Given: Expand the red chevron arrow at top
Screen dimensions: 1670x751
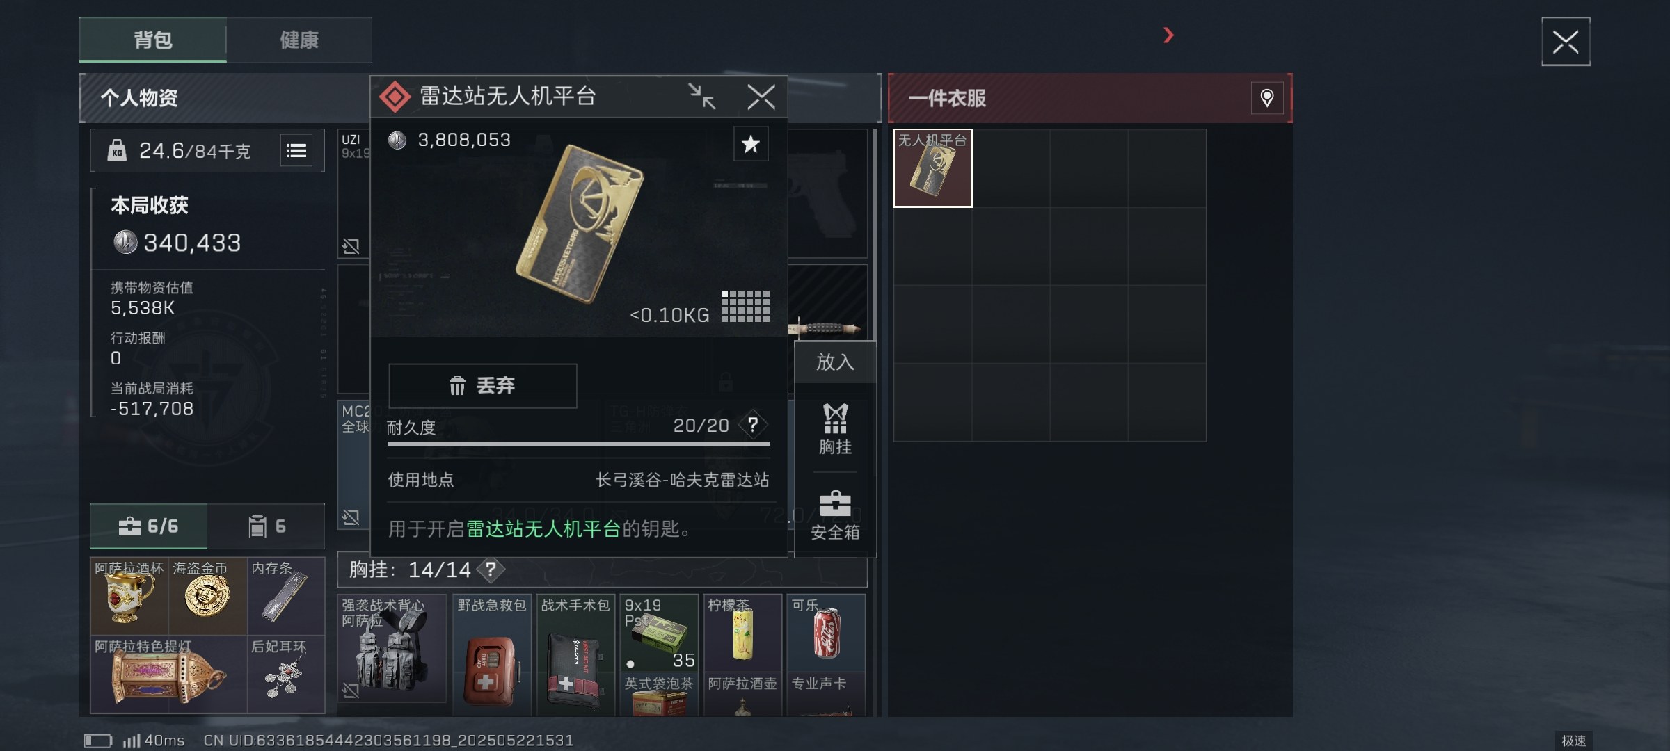Looking at the screenshot, I should point(1168,35).
